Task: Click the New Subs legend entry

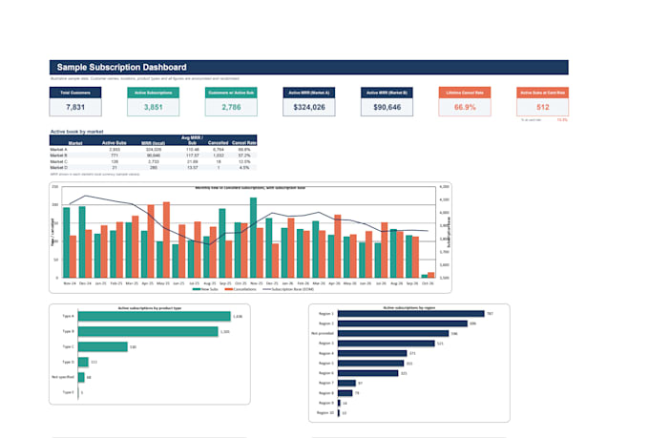Action: pos(205,289)
